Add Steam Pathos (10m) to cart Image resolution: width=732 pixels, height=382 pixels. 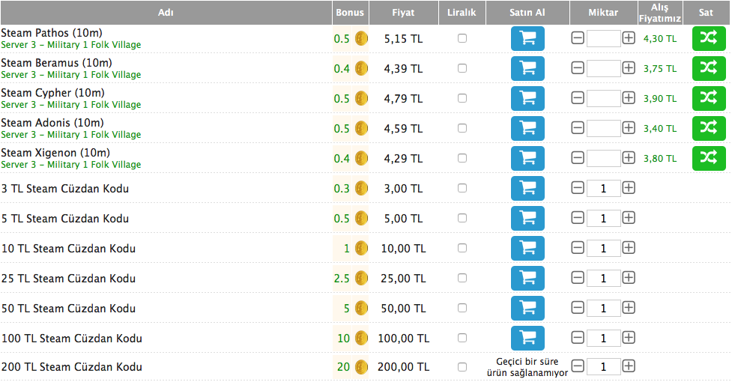point(527,39)
